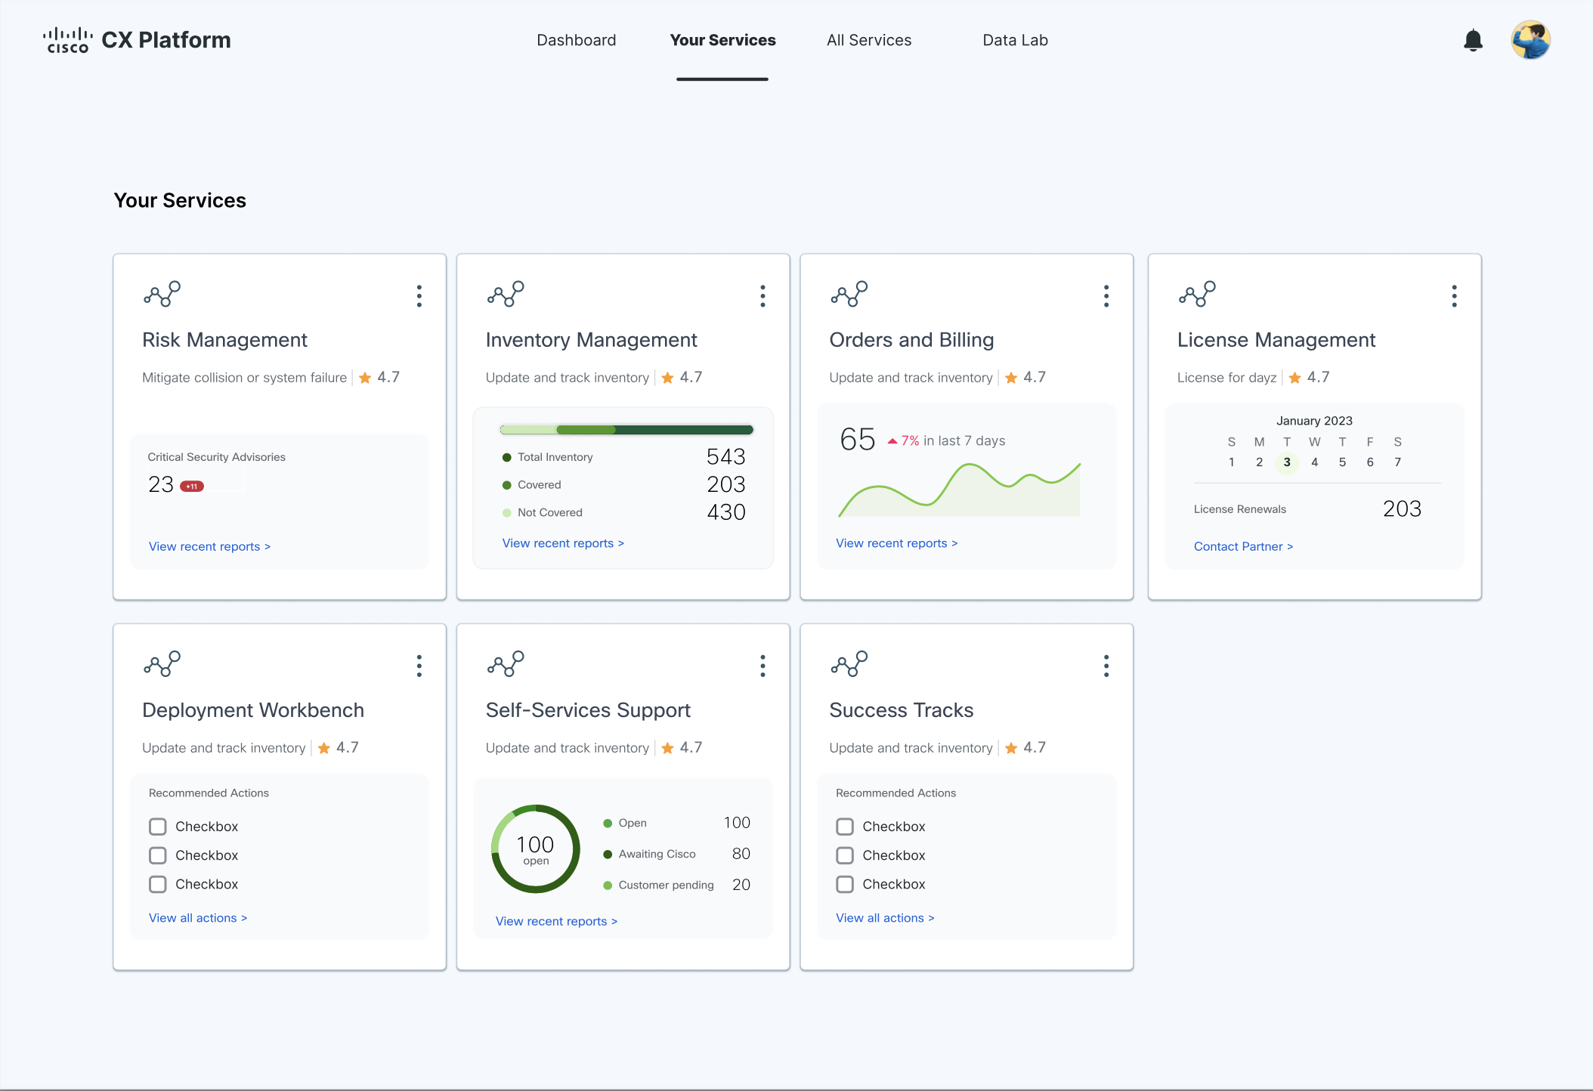Open the Risk Management card kebab menu

pyautogui.click(x=419, y=296)
